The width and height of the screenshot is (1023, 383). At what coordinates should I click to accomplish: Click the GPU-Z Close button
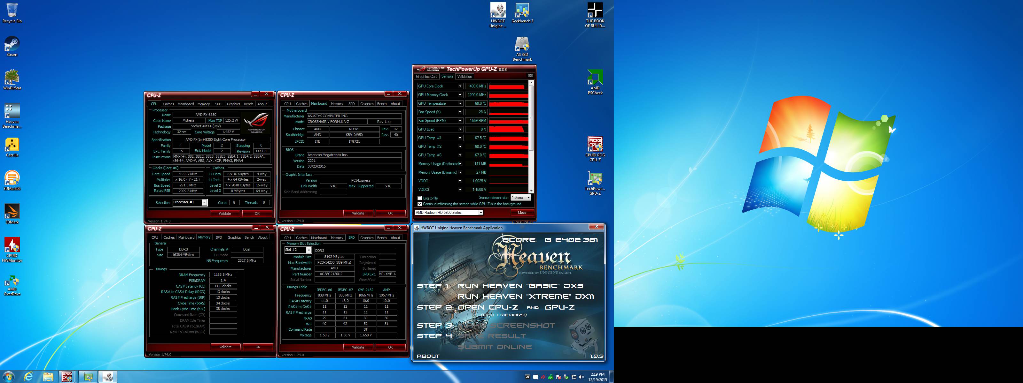coord(522,213)
